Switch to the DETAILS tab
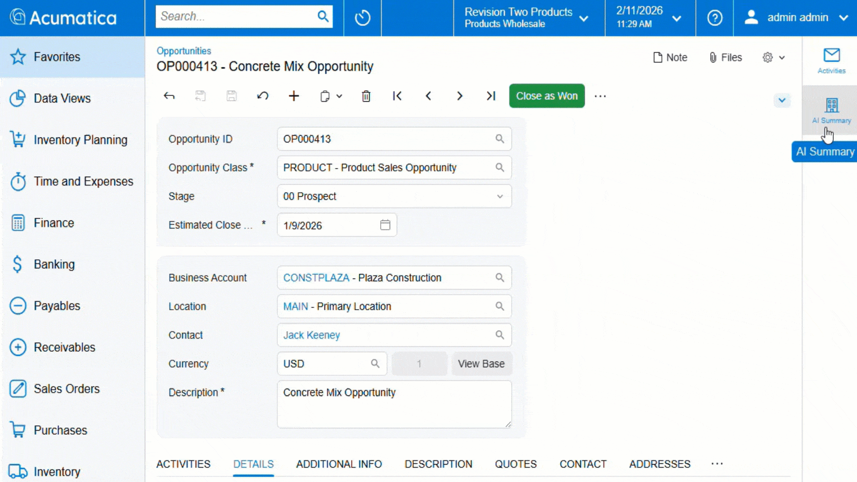Image resolution: width=857 pixels, height=482 pixels. (254, 464)
